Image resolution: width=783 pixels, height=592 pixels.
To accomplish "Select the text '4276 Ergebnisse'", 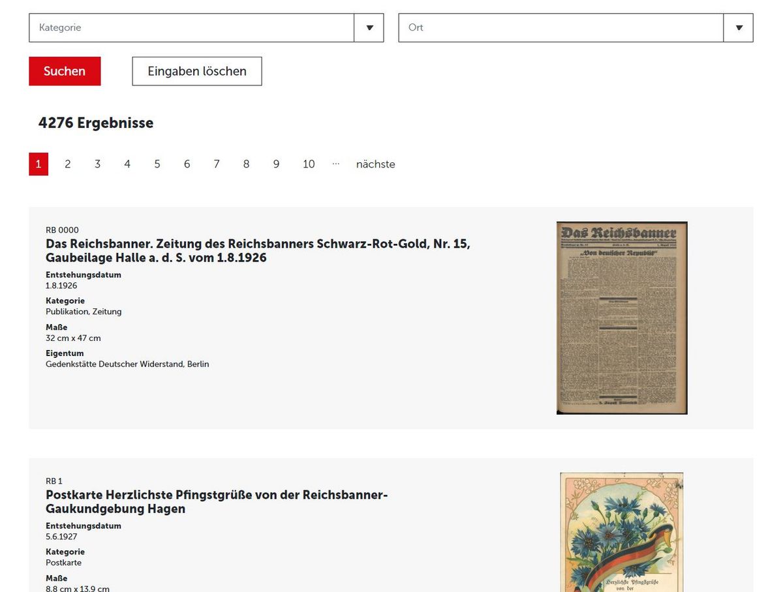I will pos(96,123).
